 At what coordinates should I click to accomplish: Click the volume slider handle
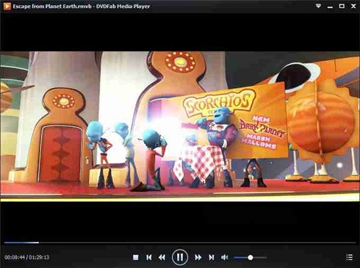pyautogui.click(x=251, y=258)
